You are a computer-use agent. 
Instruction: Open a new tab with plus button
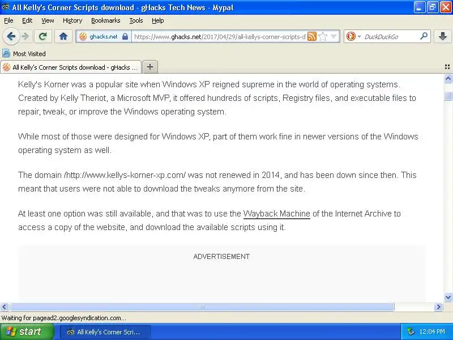click(x=150, y=67)
